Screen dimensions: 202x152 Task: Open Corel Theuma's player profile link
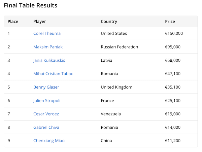tap(47, 33)
